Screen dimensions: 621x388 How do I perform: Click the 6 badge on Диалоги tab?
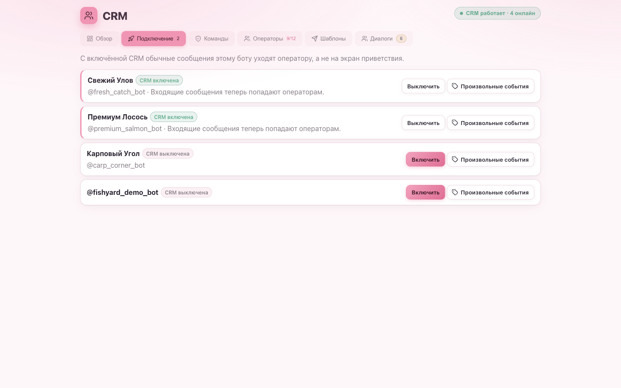point(401,39)
